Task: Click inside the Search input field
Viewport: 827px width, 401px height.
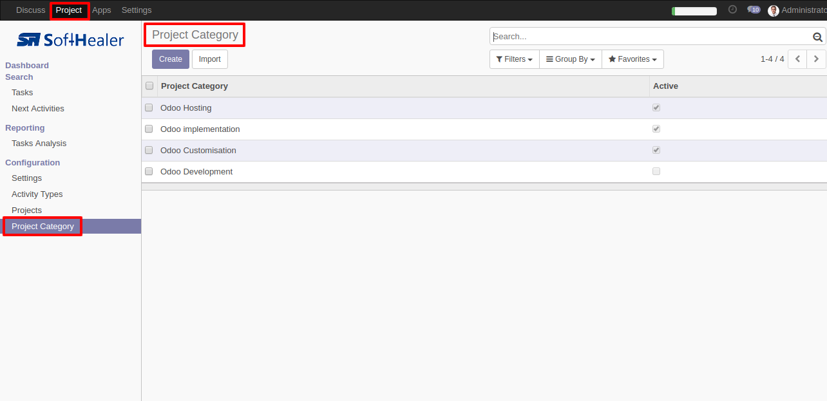Action: point(651,37)
